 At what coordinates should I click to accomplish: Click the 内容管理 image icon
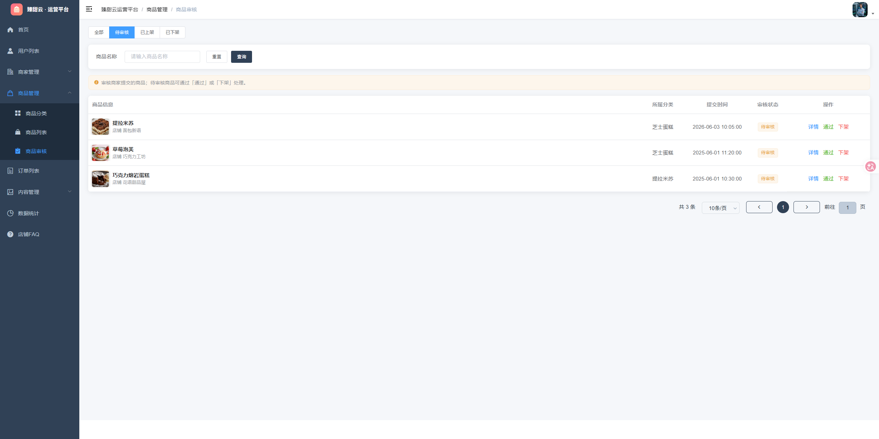click(10, 192)
